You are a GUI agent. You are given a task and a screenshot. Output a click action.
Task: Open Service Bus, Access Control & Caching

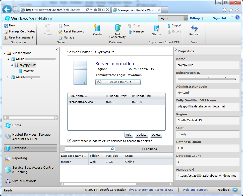(x=31, y=170)
